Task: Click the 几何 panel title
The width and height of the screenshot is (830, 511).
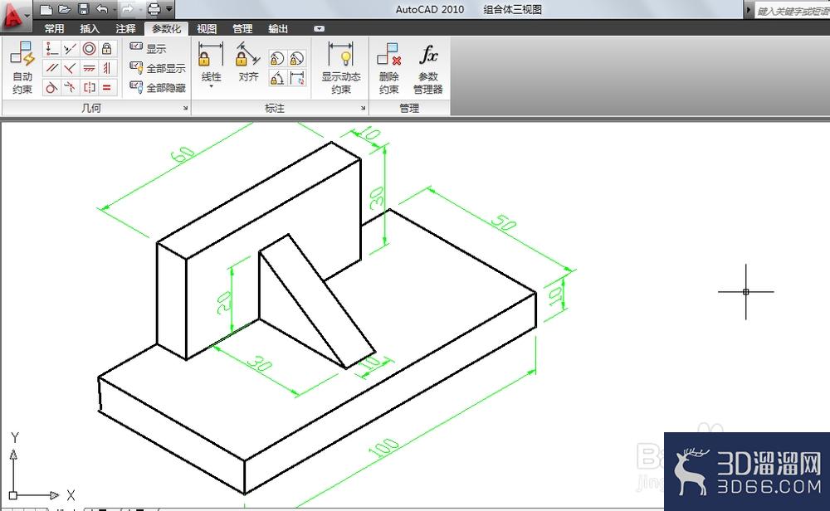Action: 91,108
